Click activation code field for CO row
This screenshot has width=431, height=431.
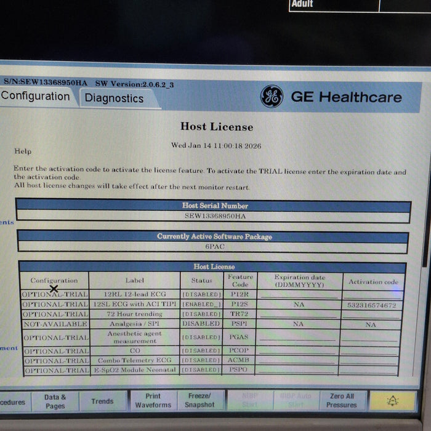click(369, 351)
